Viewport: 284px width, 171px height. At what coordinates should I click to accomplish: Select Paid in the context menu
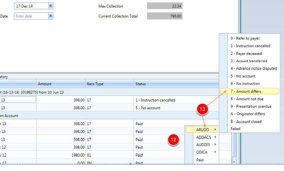point(200,160)
